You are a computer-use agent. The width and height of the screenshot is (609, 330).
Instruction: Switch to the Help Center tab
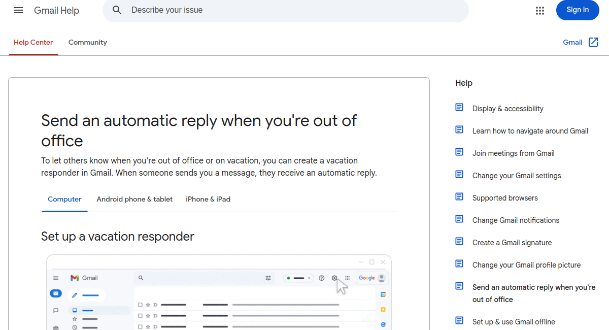click(33, 43)
